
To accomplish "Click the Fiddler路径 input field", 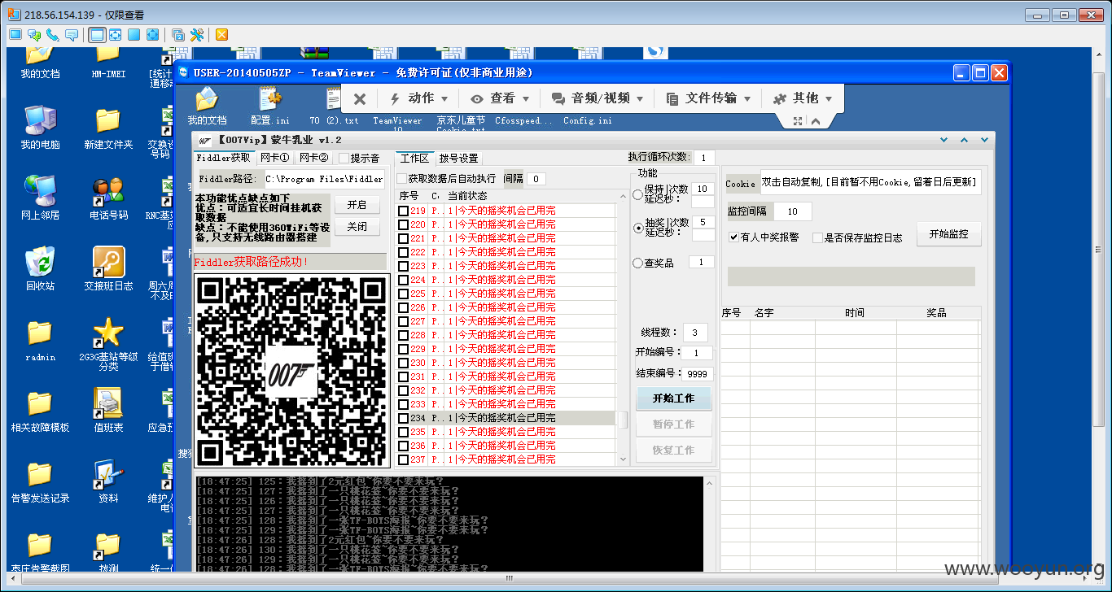I will point(323,179).
